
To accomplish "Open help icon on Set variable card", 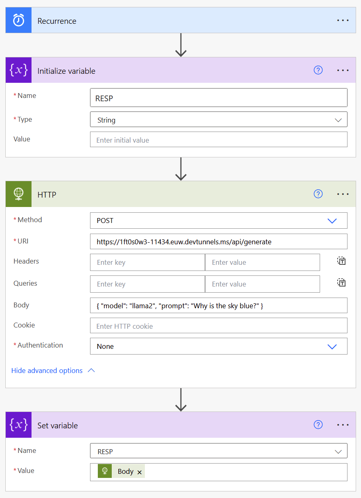I will [318, 425].
